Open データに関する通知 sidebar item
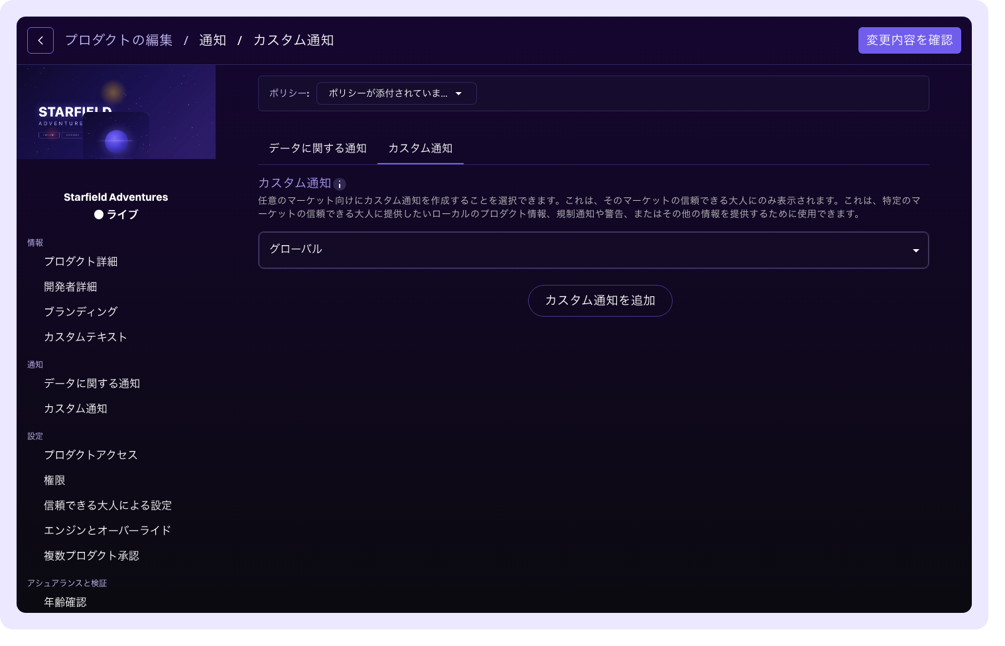This screenshot has width=1005, height=646. [92, 384]
